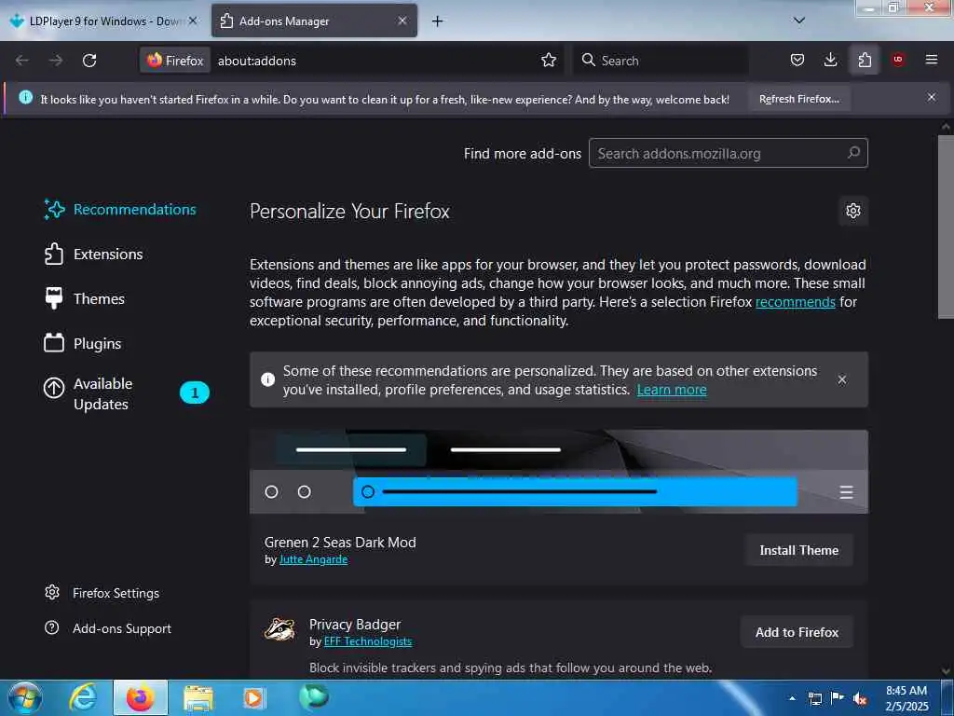This screenshot has height=716, width=954.
Task: Open the Jutte Angarde author link
Action: click(313, 559)
